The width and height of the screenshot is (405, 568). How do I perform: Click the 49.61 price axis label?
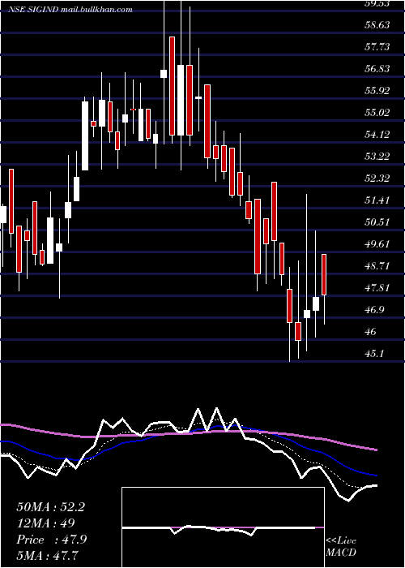click(377, 243)
